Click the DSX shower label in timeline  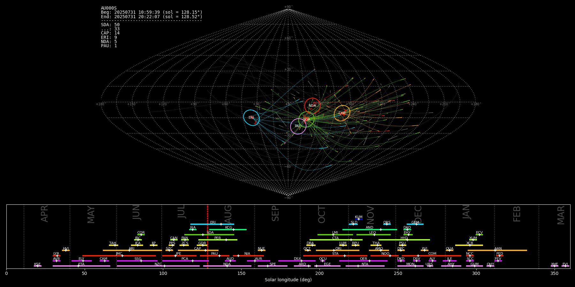coord(297,259)
